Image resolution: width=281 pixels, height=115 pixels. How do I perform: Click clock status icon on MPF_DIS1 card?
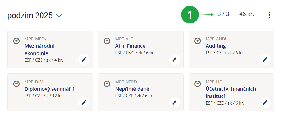(16, 84)
